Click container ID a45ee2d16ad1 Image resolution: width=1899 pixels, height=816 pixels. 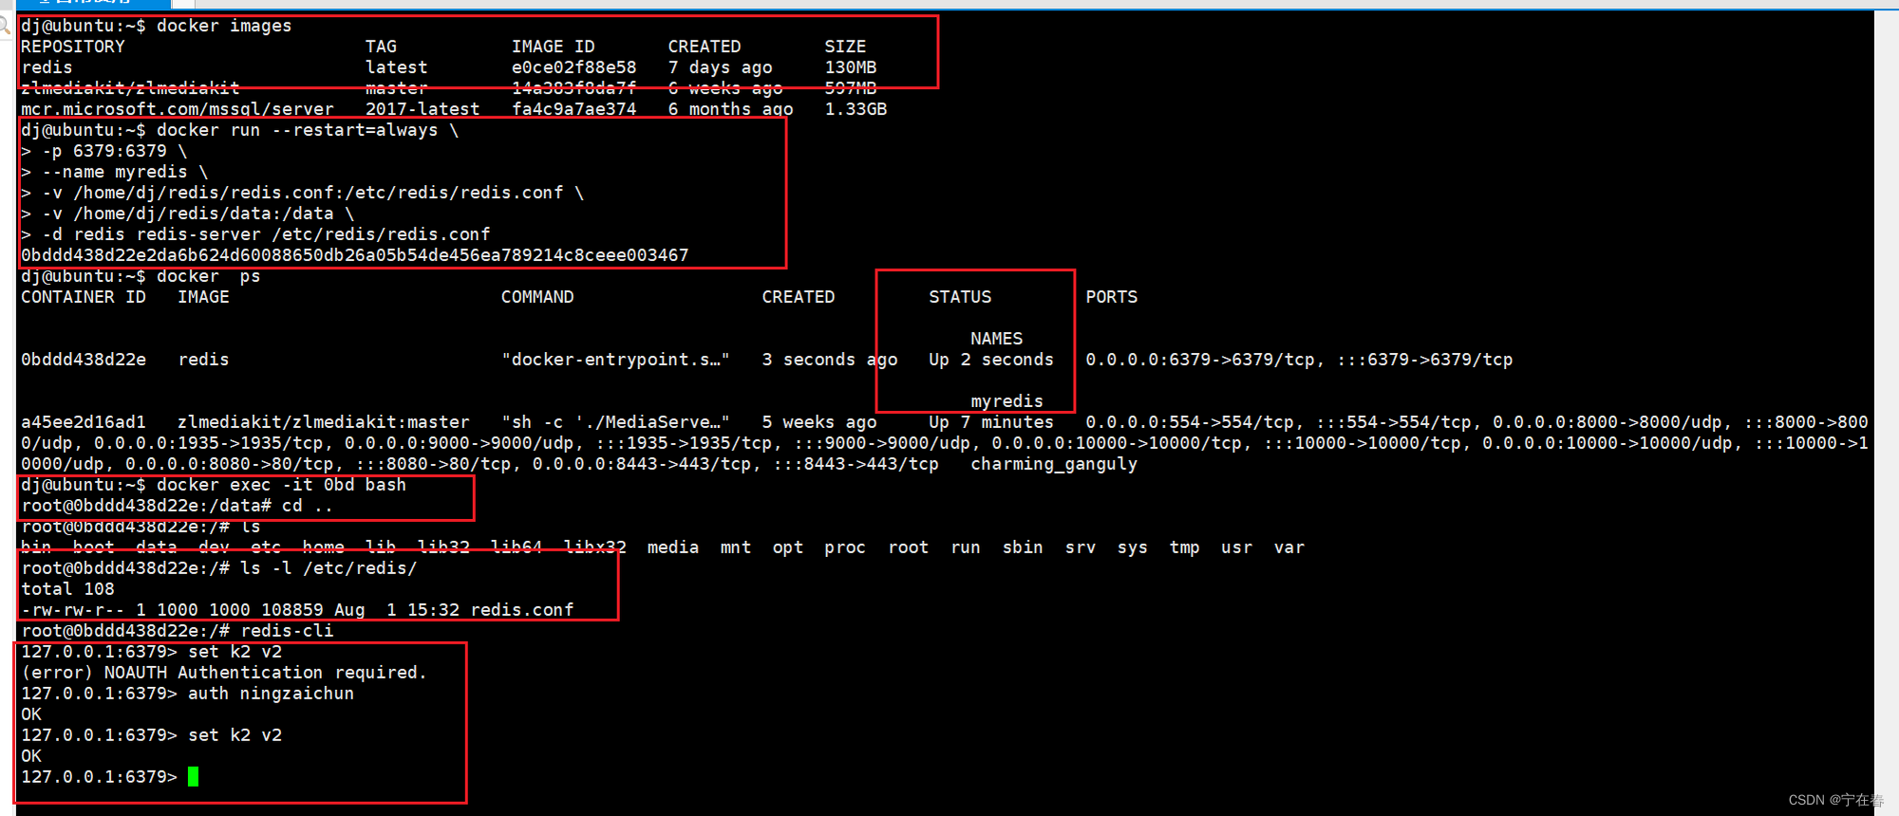[84, 422]
